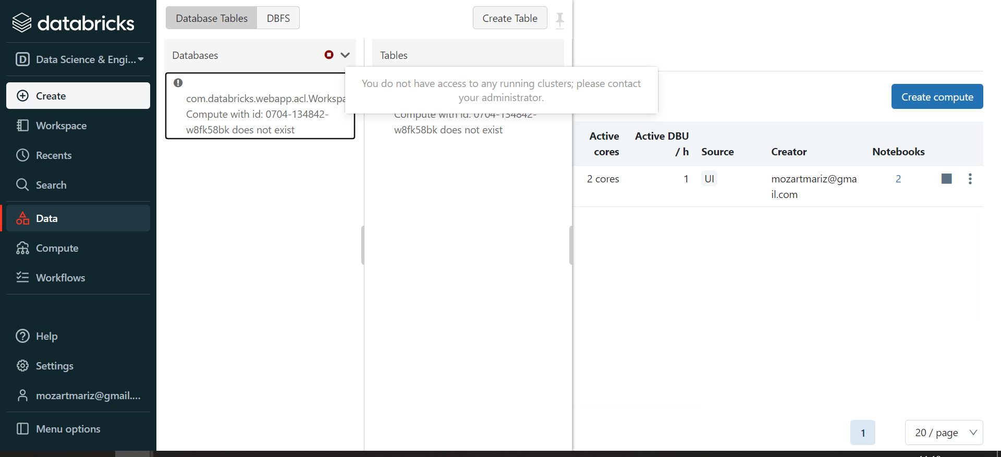Open Help in the sidebar
This screenshot has height=457, width=1001.
click(78, 336)
